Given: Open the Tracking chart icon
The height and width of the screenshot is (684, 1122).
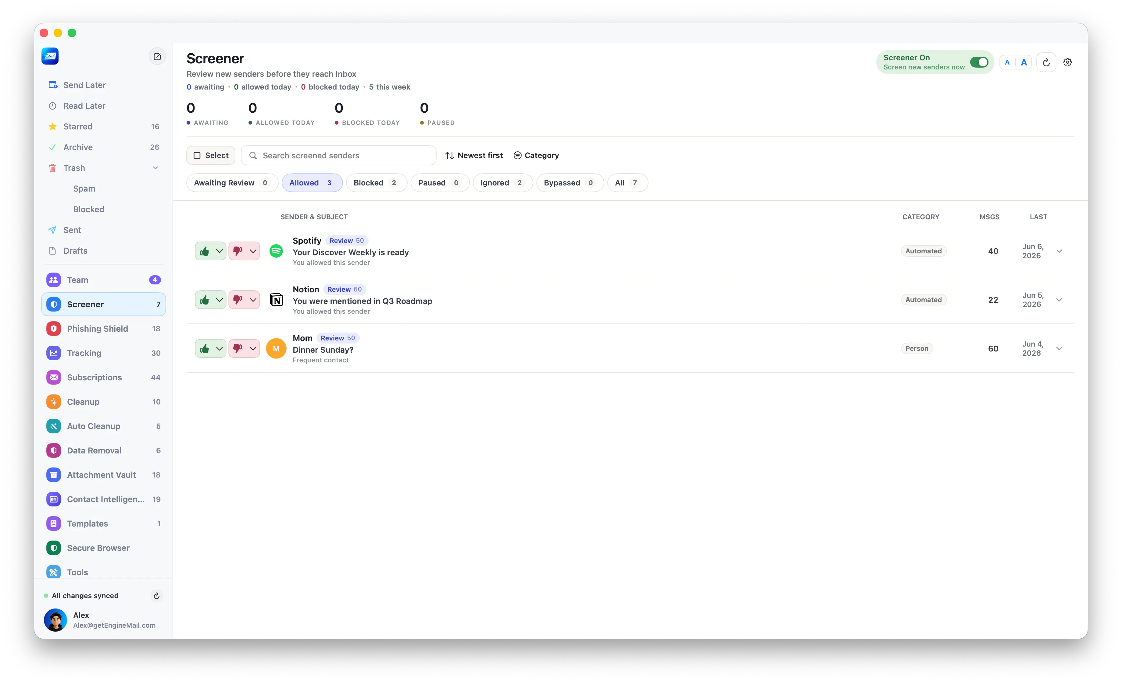Looking at the screenshot, I should [54, 353].
